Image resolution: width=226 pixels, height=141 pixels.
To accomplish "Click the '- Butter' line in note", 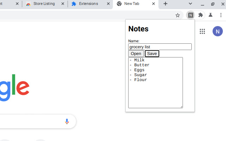I will click(x=139, y=65).
